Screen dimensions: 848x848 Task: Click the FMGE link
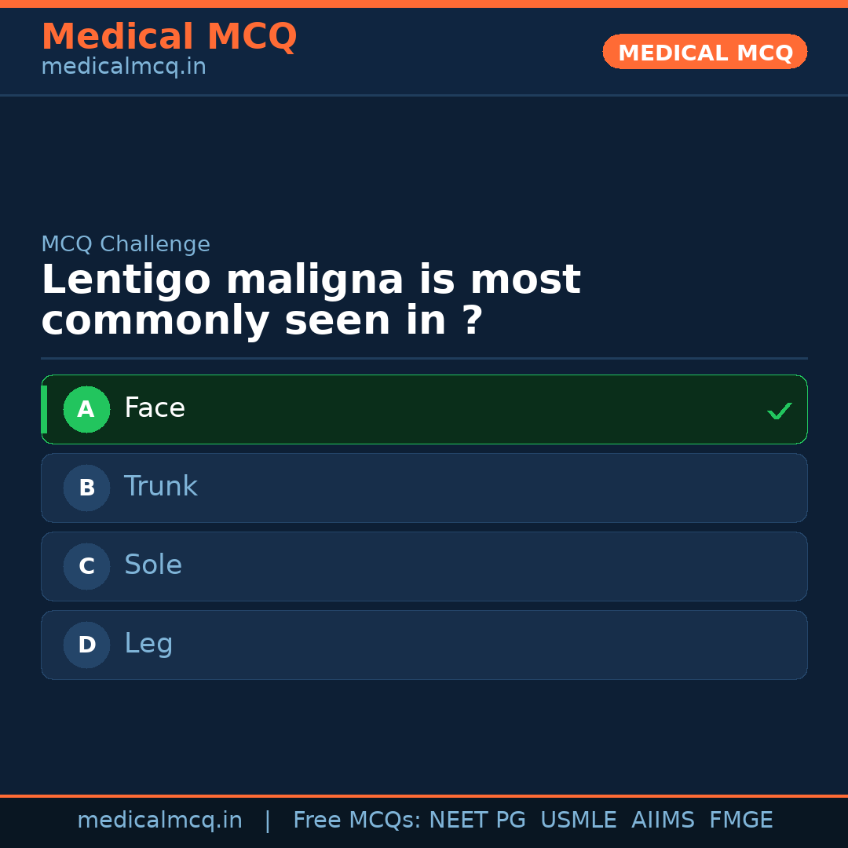click(740, 819)
